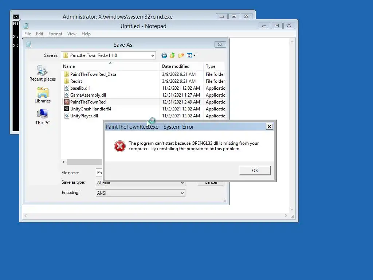Click the red error icon in dialog
Image resolution: width=373 pixels, height=280 pixels.
tap(119, 146)
